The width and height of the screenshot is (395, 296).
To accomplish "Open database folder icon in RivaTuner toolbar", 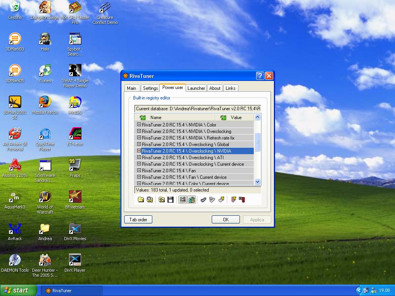I will [141, 200].
